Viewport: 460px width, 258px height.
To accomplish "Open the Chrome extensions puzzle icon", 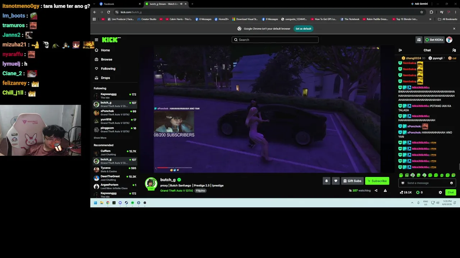I will (x=431, y=12).
